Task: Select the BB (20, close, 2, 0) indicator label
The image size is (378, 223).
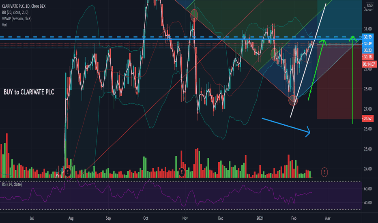Action: pos(15,13)
